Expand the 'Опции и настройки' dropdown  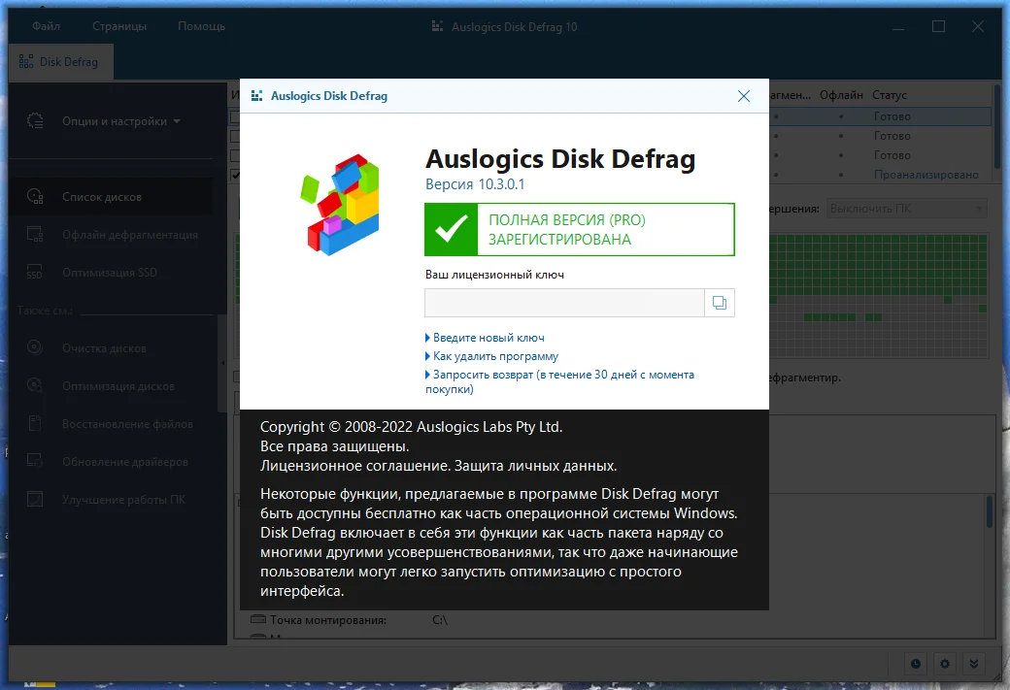click(121, 121)
